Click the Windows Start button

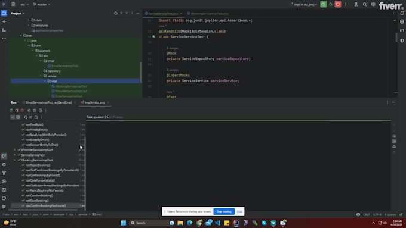(124, 223)
